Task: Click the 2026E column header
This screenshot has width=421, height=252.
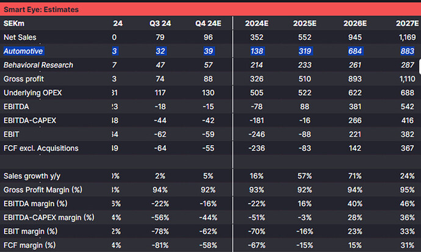Action: (x=354, y=24)
